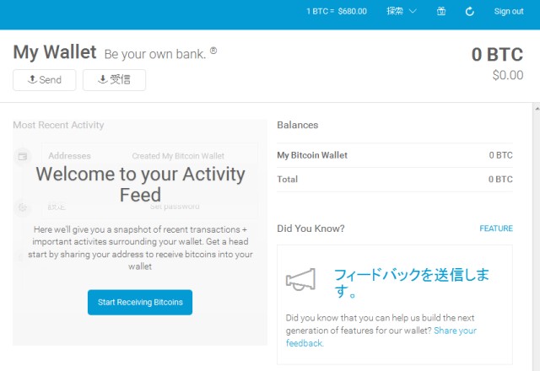Click the megaphone feedback icon
This screenshot has height=371, width=540.
tap(300, 280)
